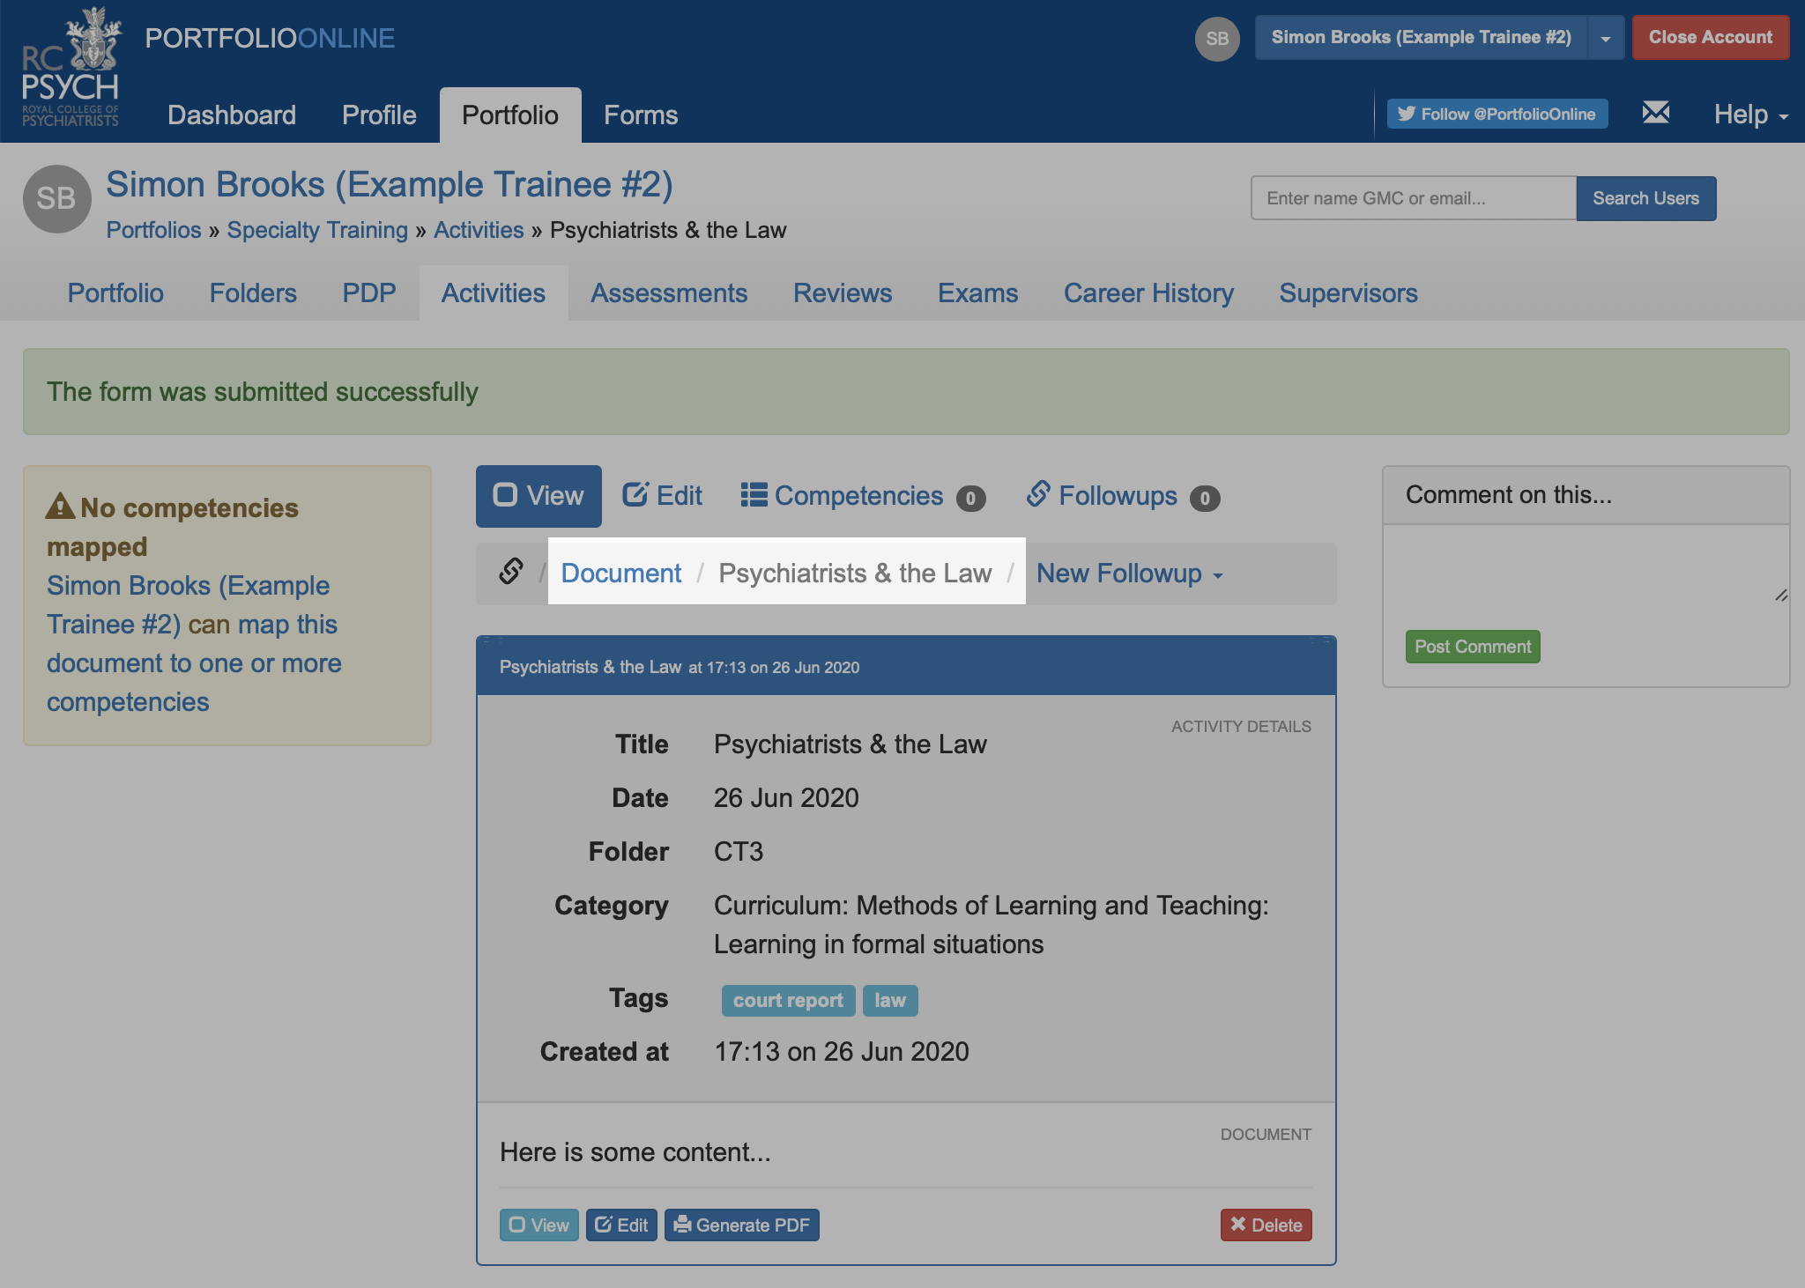This screenshot has height=1288, width=1805.
Task: Click Follow @PortfolioOnline Twitter button
Action: point(1497,114)
